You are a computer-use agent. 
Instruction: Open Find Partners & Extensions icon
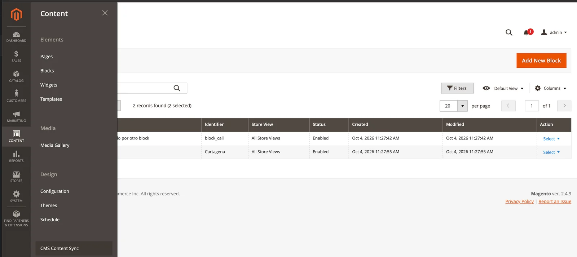pos(16,219)
